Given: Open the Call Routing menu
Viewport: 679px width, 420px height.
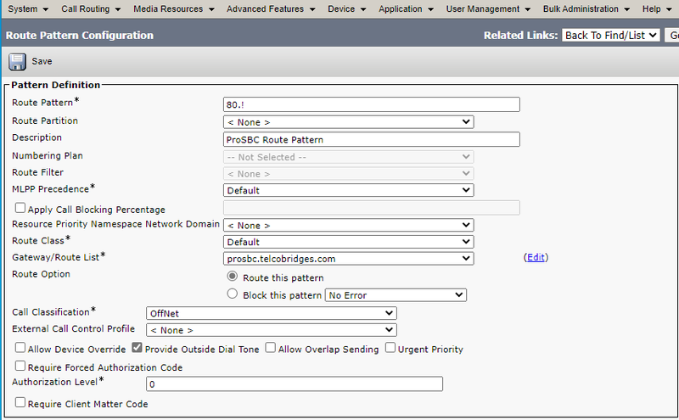Looking at the screenshot, I should click(x=91, y=8).
